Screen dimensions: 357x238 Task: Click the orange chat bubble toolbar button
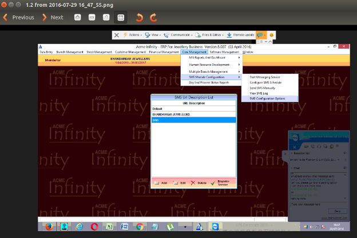(x=261, y=35)
